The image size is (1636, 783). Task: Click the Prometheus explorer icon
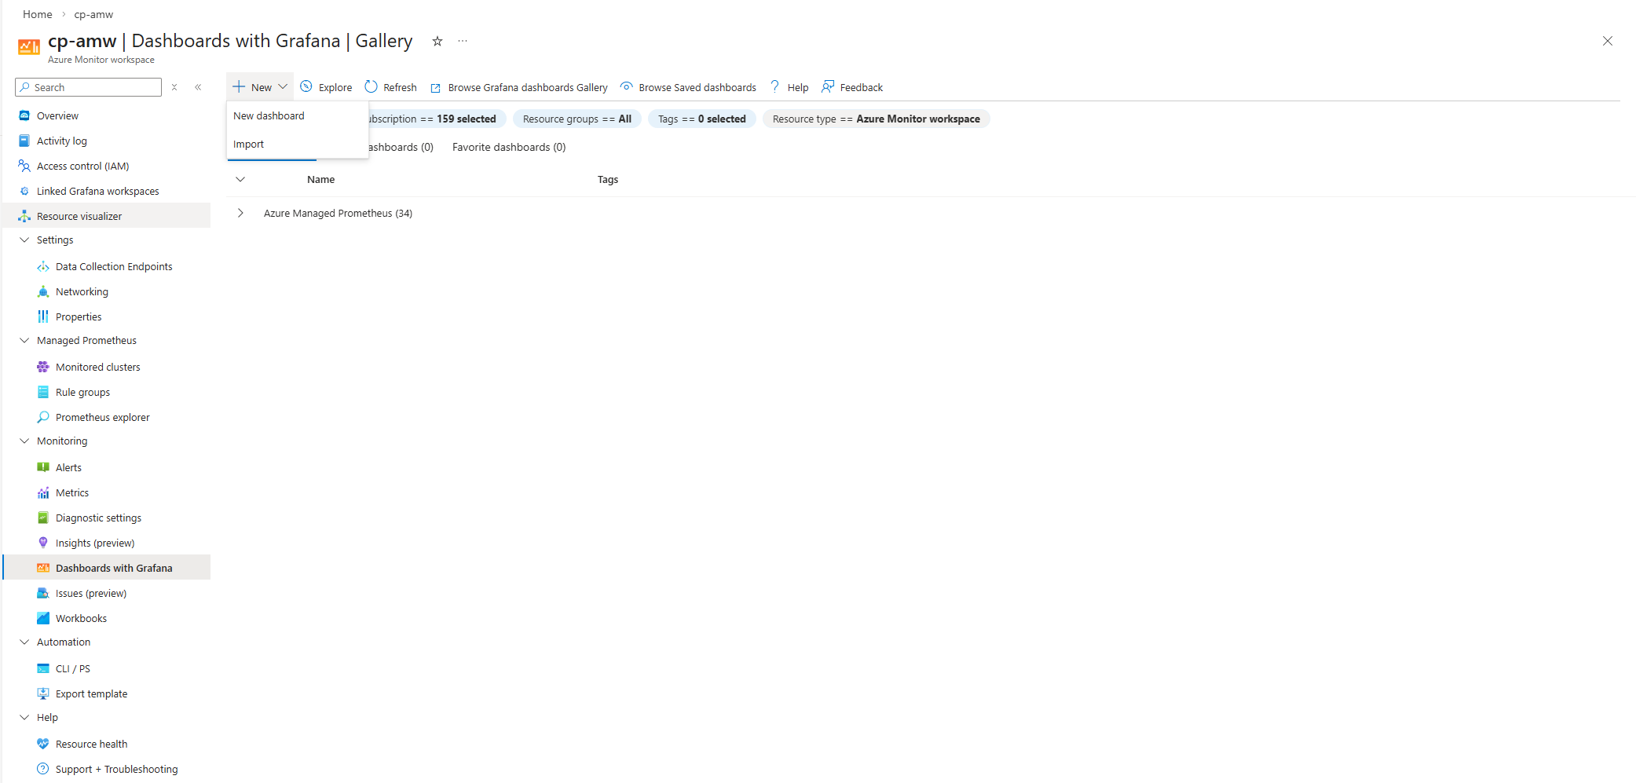click(x=43, y=417)
